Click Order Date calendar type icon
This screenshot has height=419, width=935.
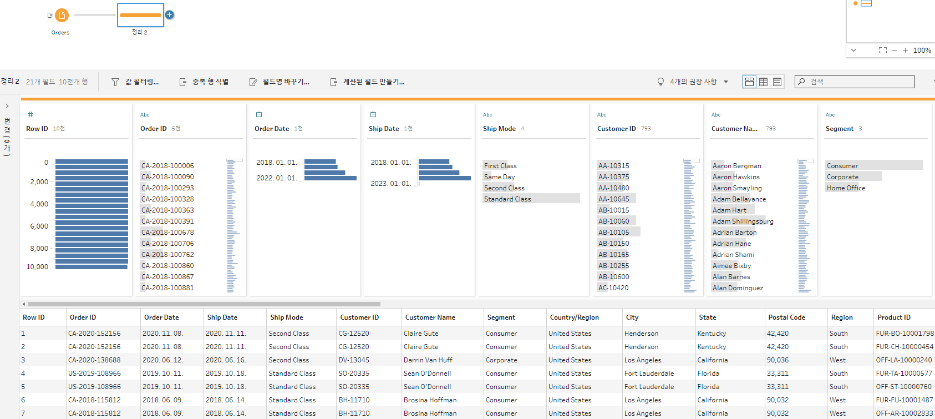point(259,114)
